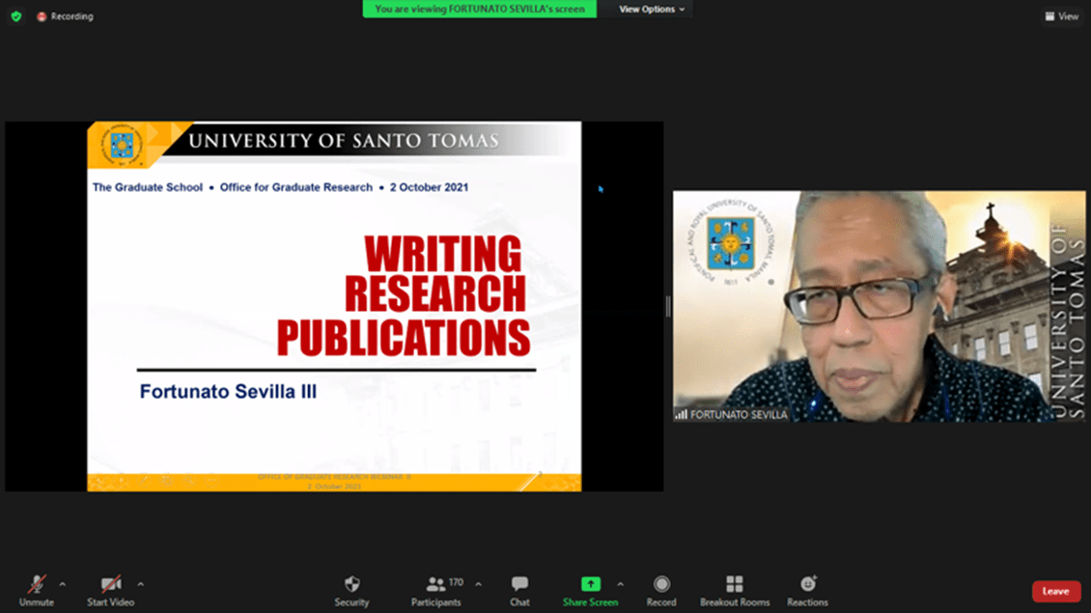This screenshot has height=613, width=1091.
Task: Click the red "WRITING RESEARCH PUBLICATIONS" title
Action: point(404,295)
